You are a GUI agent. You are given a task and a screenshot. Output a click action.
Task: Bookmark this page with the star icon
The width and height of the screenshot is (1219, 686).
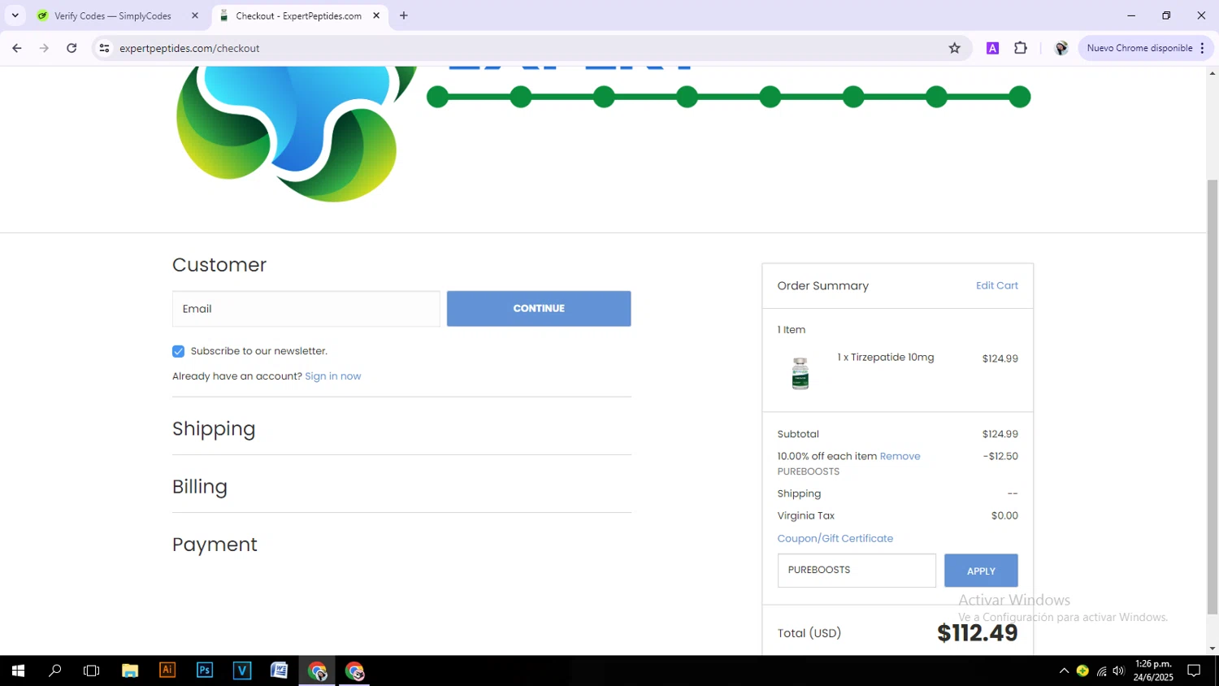click(x=954, y=48)
